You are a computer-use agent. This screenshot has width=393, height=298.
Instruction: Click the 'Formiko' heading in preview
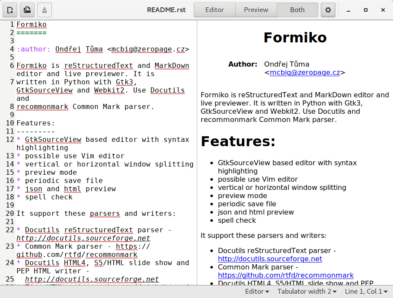tap(295, 38)
